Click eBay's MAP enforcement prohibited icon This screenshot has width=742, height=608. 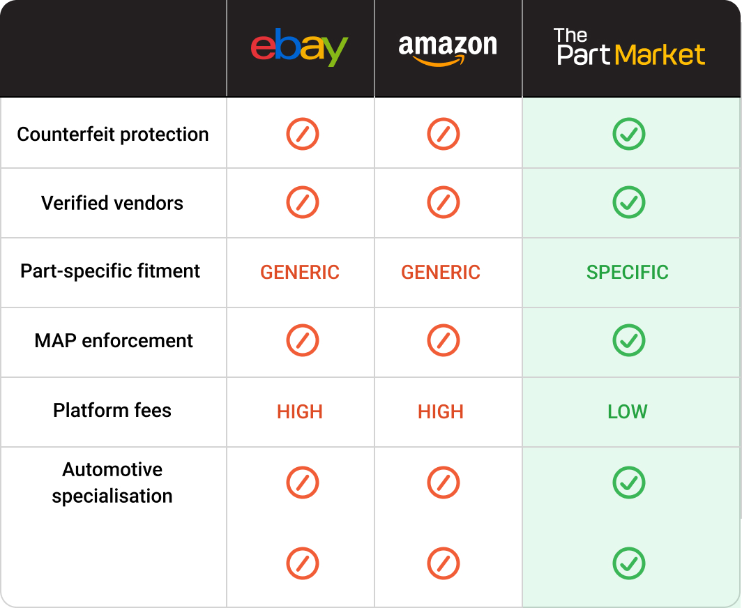pos(303,341)
